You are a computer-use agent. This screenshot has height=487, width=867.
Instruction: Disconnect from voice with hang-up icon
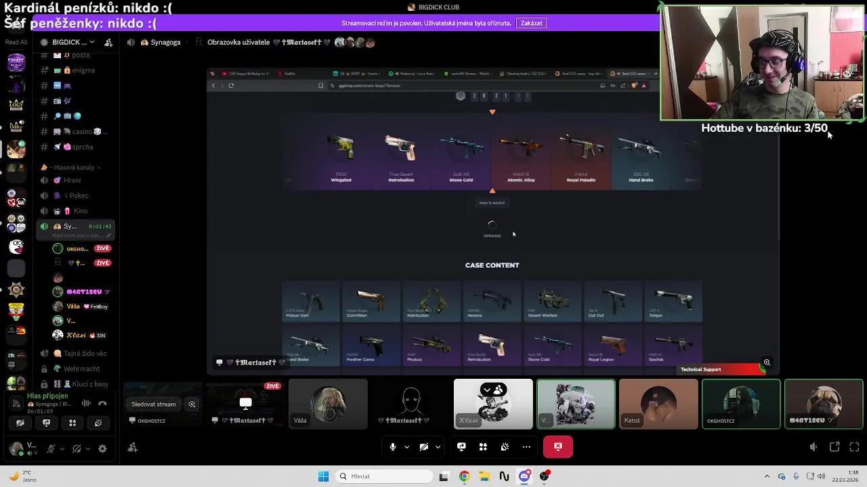click(102, 403)
